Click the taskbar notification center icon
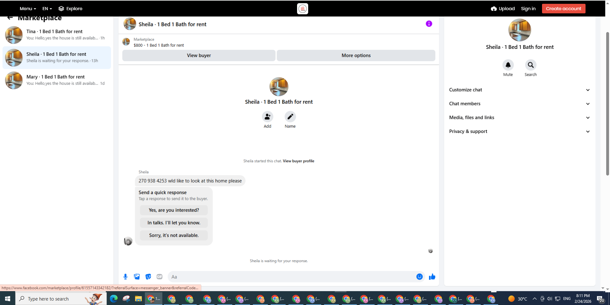This screenshot has width=610, height=305. click(x=600, y=299)
